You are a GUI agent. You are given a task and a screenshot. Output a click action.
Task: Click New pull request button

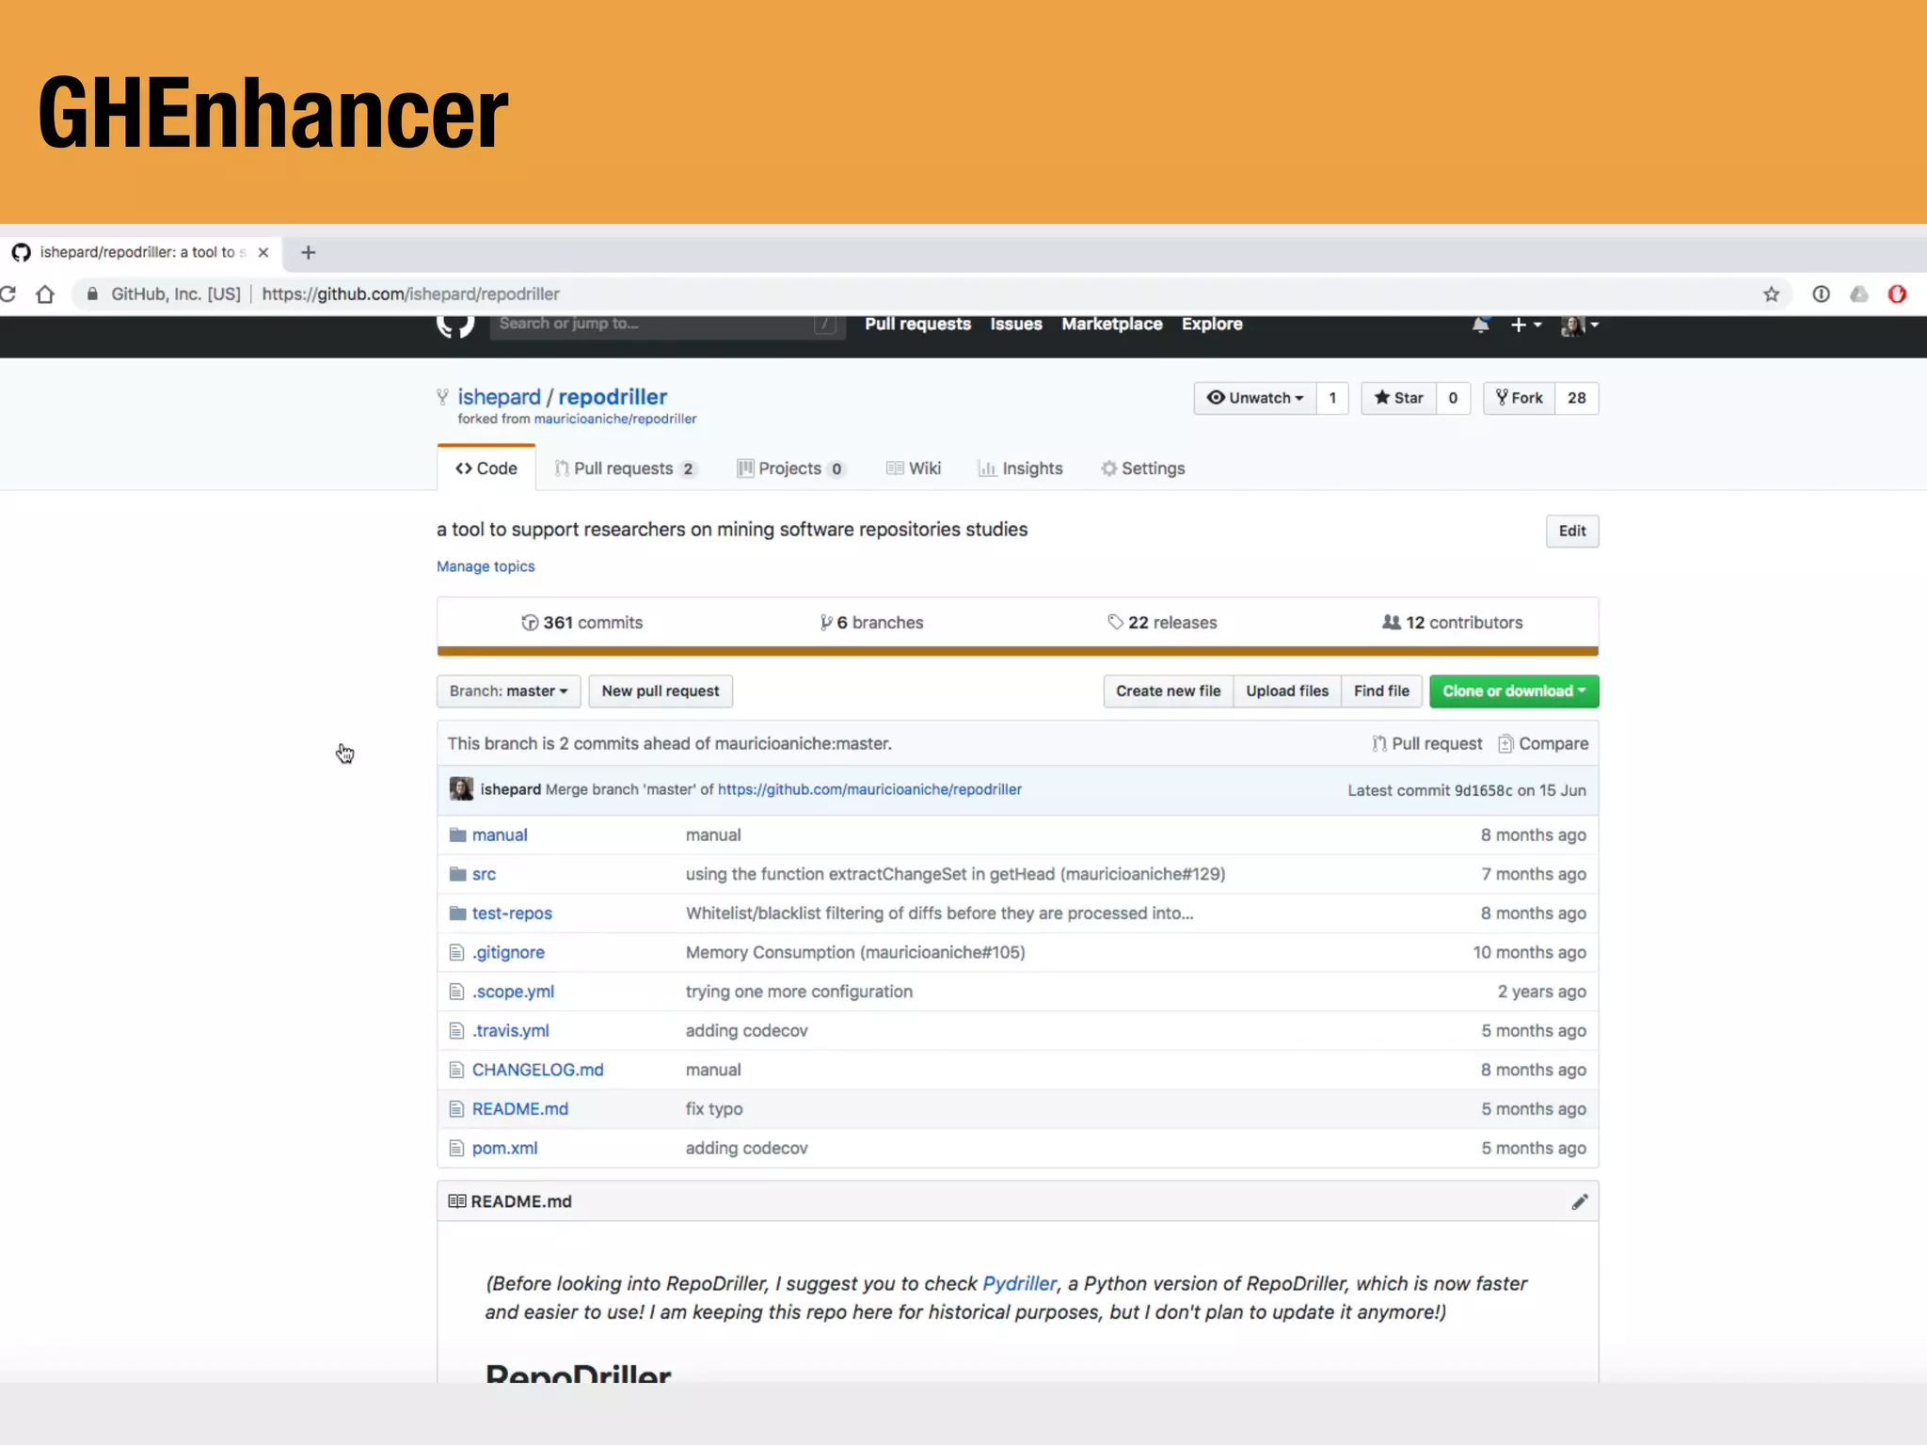click(661, 691)
